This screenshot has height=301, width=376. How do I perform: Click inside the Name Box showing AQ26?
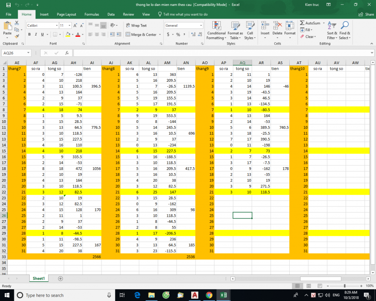11,53
